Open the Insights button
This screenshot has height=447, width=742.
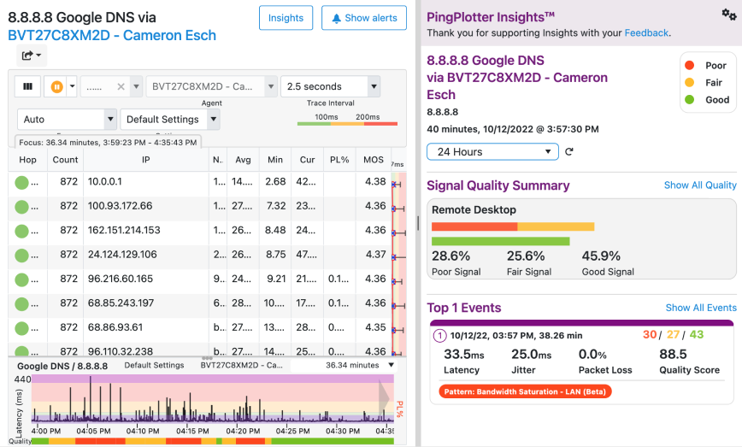click(286, 18)
